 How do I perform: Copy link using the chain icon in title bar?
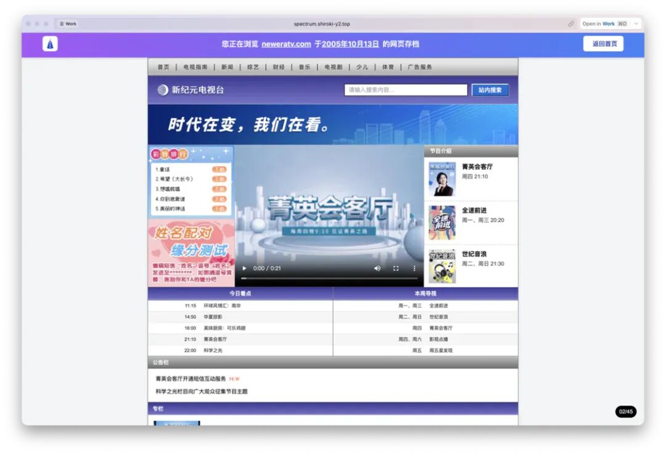[x=571, y=24]
